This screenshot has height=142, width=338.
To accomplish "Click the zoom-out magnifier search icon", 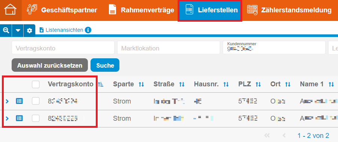I will pos(6,31).
